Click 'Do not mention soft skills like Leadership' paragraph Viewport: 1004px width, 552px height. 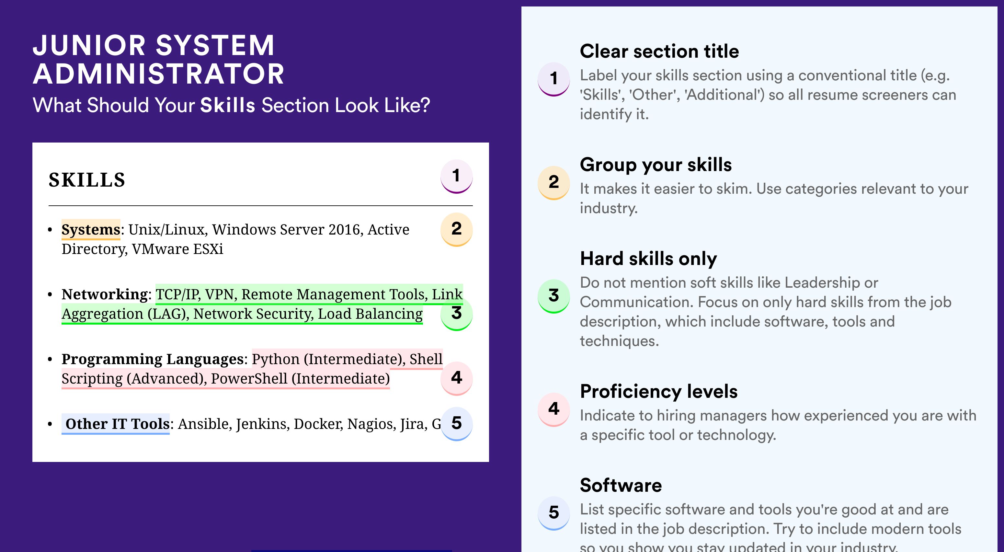pyautogui.click(x=766, y=312)
